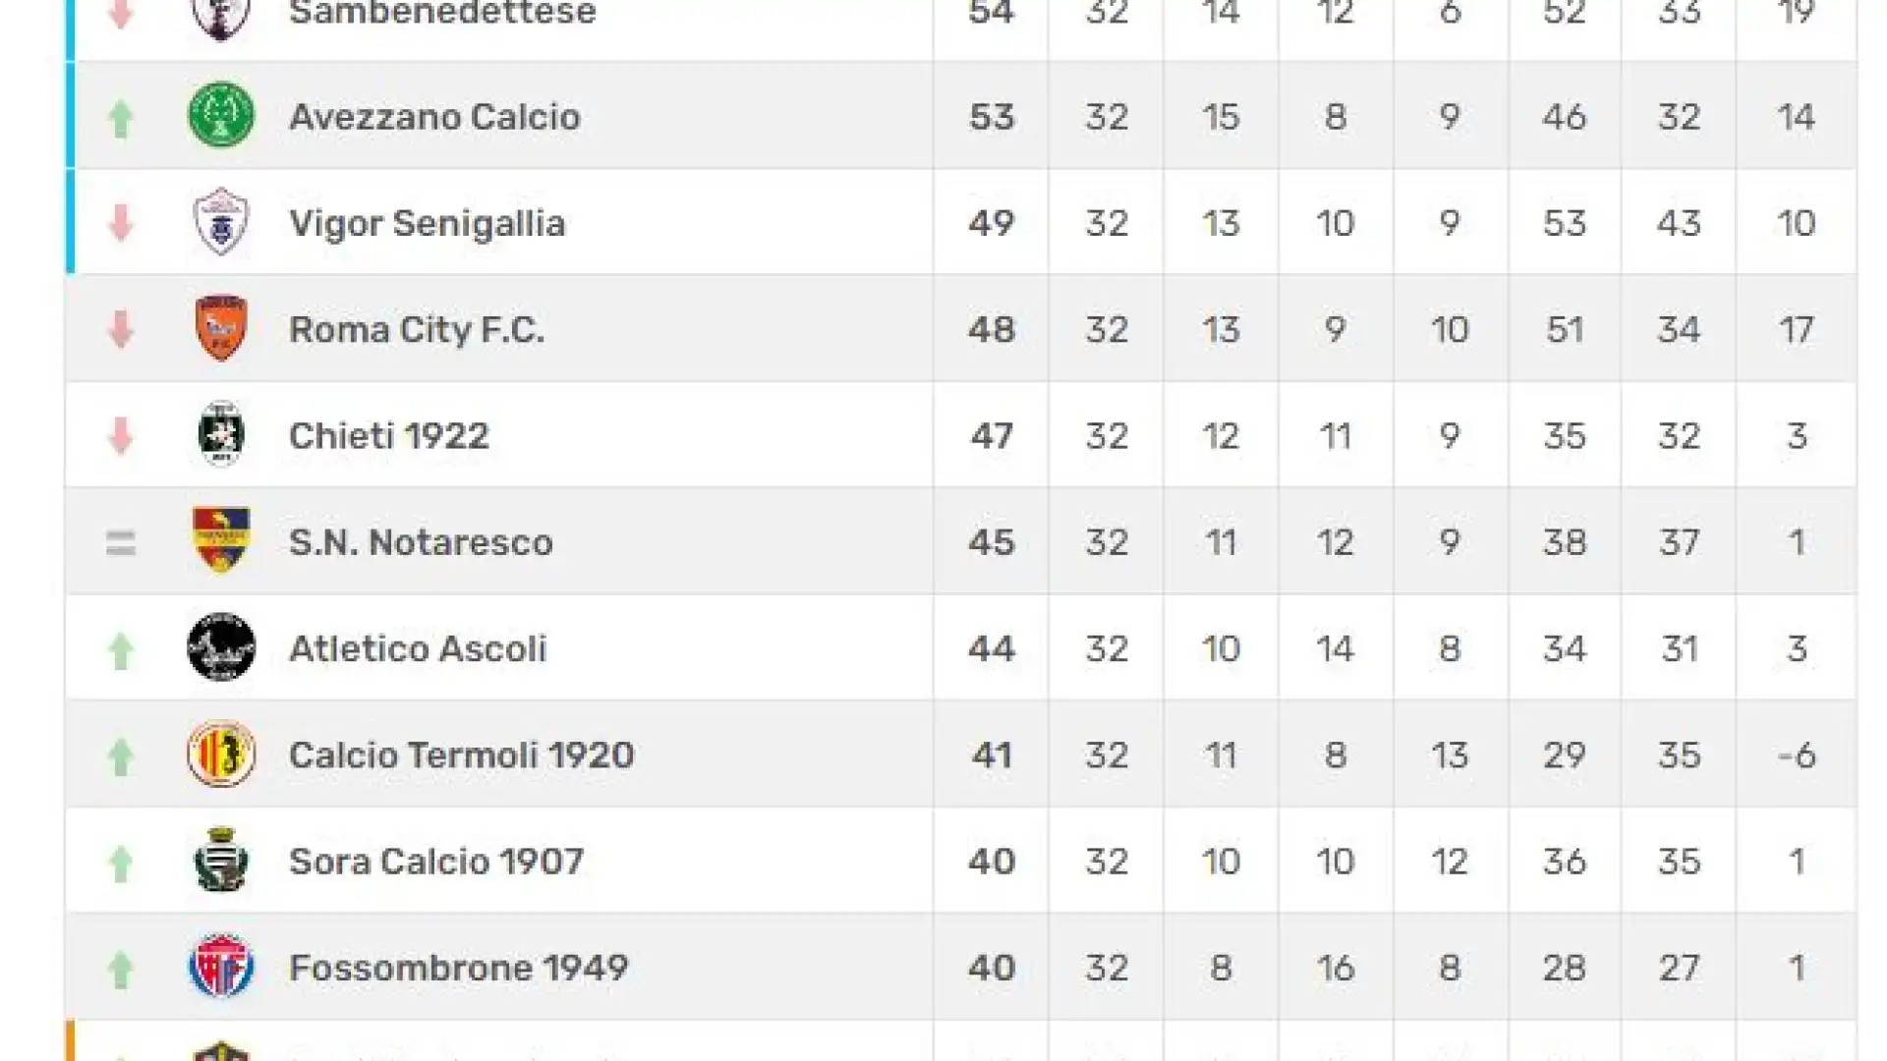
Task: Click the Roma City F.C. orange crest
Action: [221, 328]
